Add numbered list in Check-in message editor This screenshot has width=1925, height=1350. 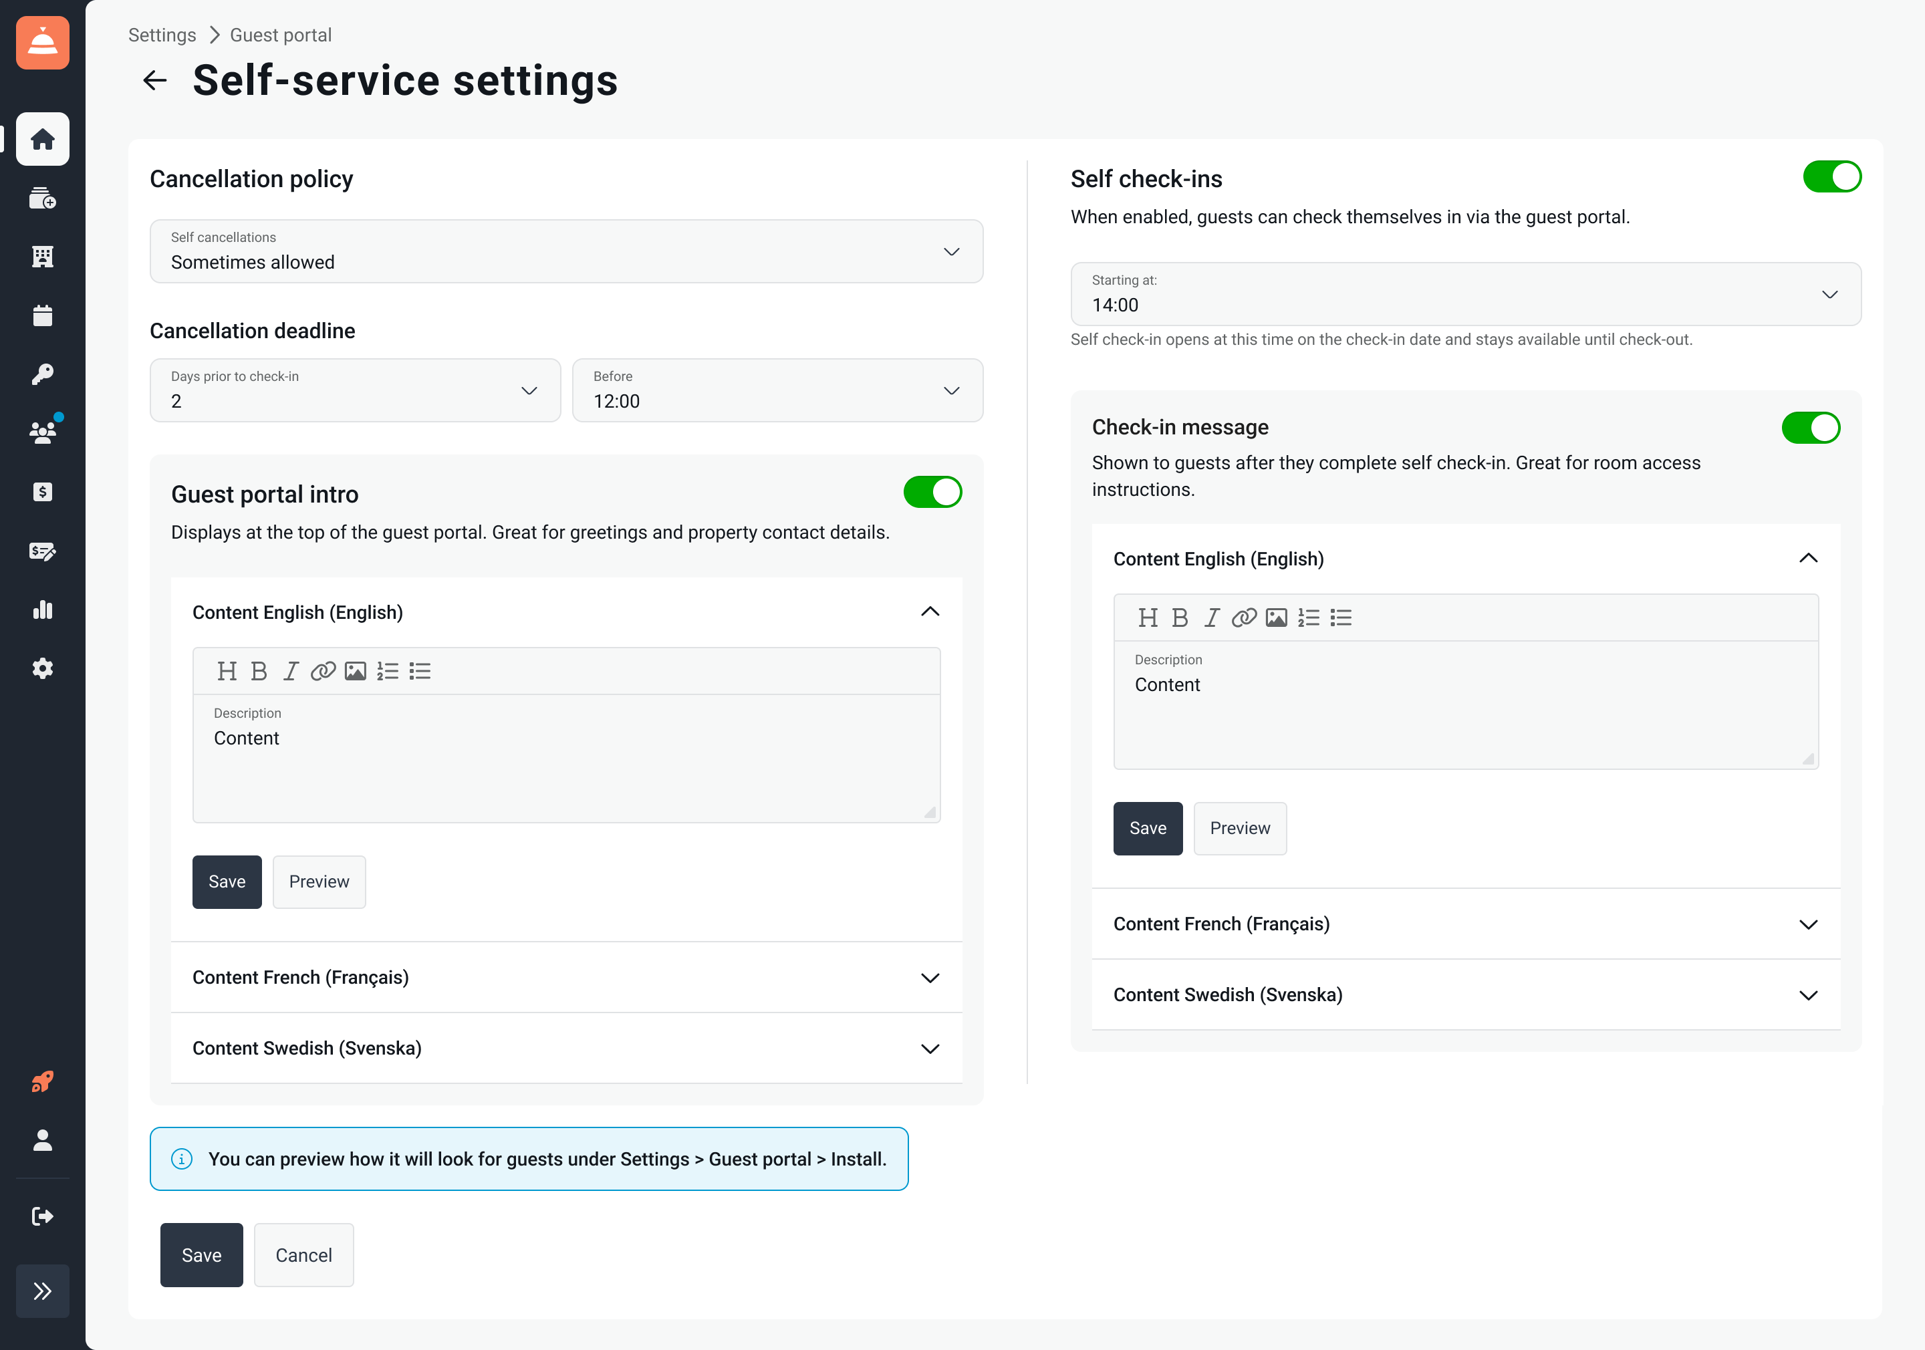point(1309,618)
